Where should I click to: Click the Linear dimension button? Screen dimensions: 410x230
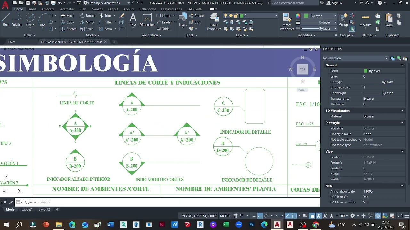164,16
